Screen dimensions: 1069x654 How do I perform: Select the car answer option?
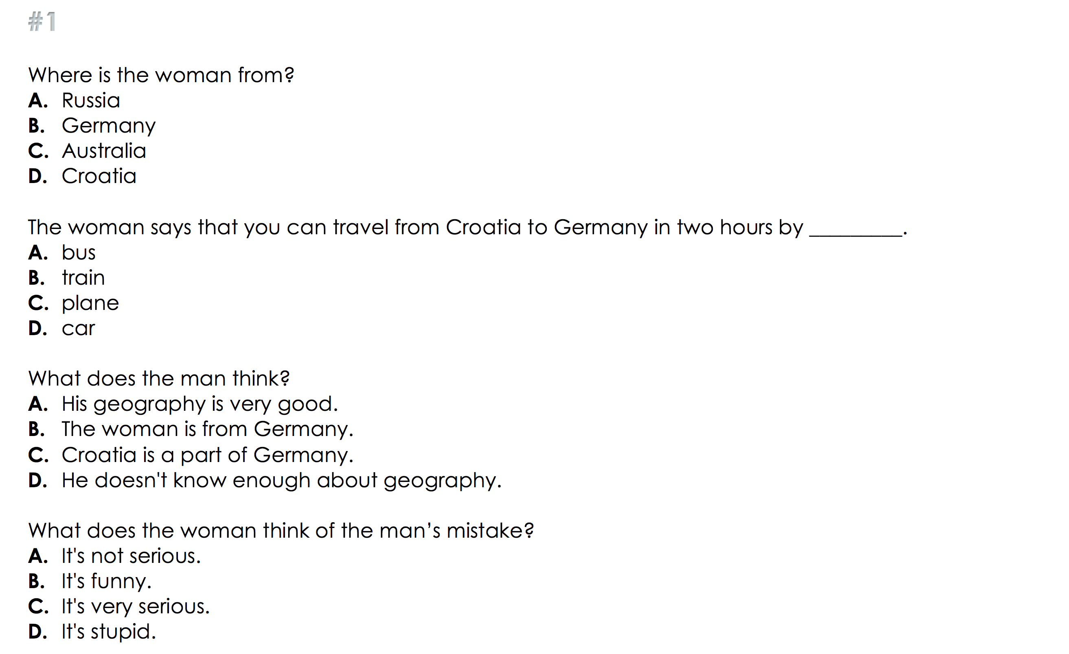[x=78, y=329]
